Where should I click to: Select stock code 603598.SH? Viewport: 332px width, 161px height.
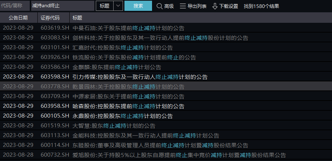coord(55,77)
